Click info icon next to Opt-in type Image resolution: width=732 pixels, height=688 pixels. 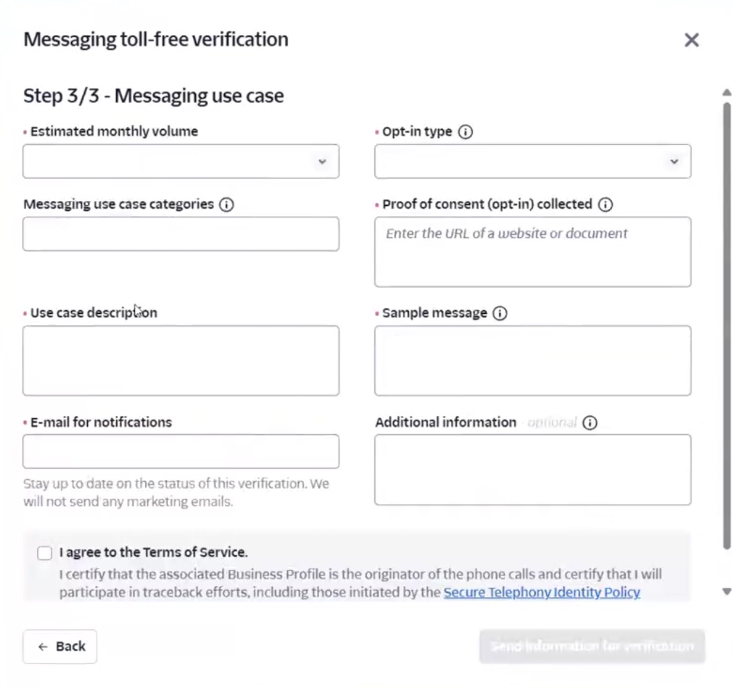(x=466, y=132)
